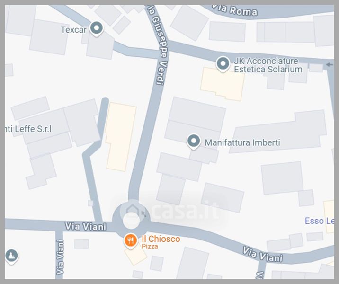The image size is (339, 284).
Task: Open the Manifattura Imberti marker
Action: click(x=194, y=142)
